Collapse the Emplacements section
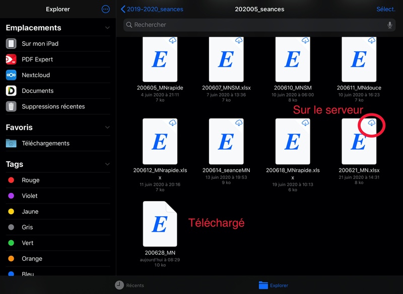The image size is (403, 294). point(107,28)
